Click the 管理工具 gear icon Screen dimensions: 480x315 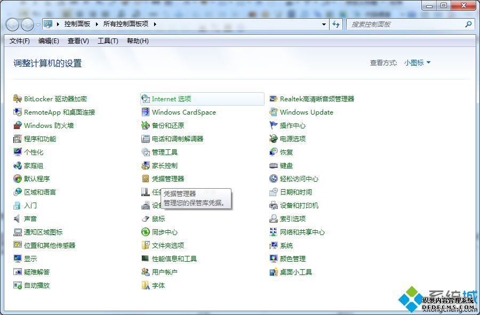pos(146,152)
